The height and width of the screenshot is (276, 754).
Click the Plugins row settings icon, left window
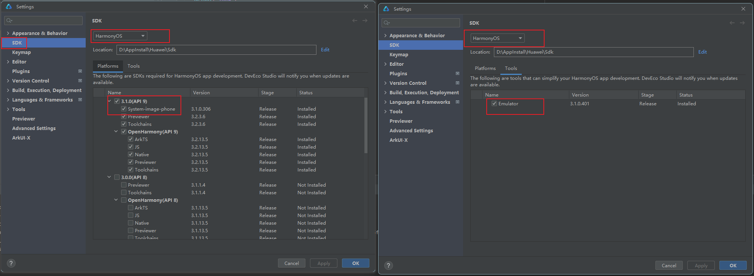pos(80,71)
